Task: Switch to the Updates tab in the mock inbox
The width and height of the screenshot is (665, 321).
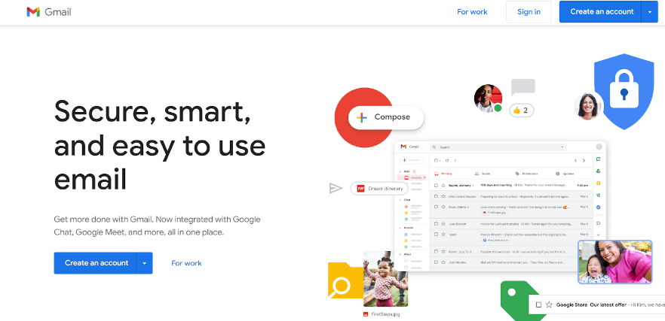Action: [565, 174]
